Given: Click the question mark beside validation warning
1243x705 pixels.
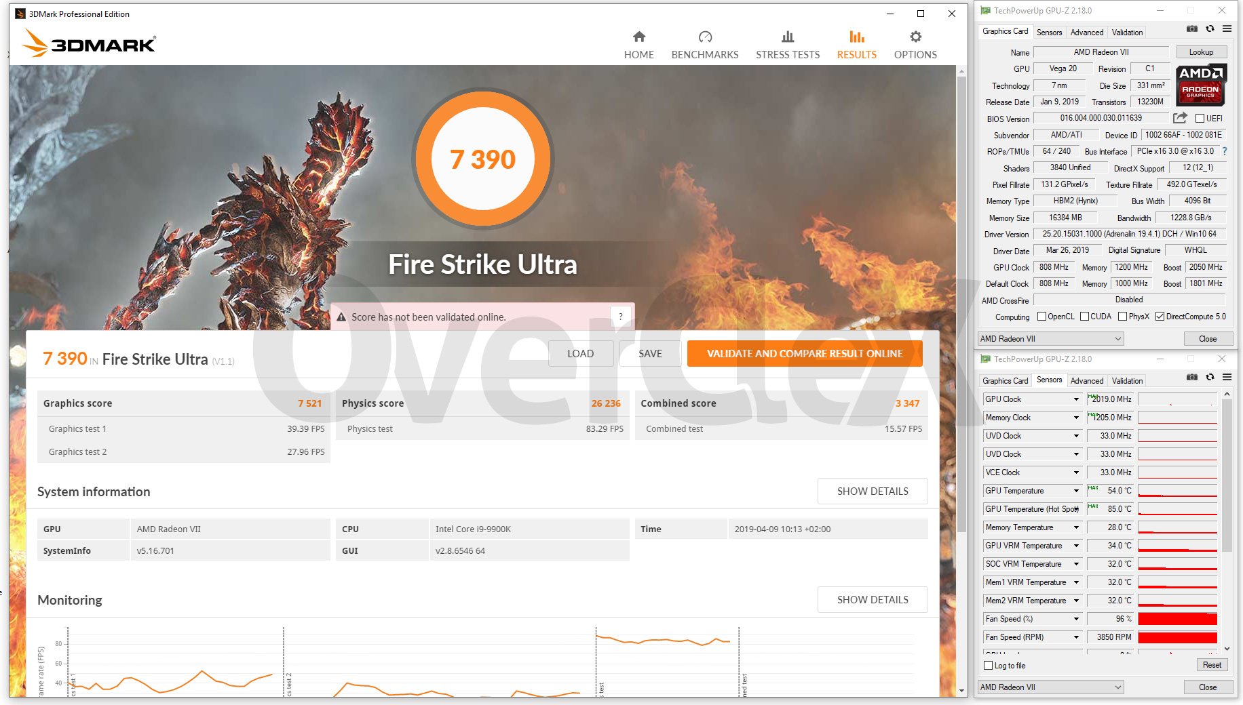Looking at the screenshot, I should (x=620, y=317).
